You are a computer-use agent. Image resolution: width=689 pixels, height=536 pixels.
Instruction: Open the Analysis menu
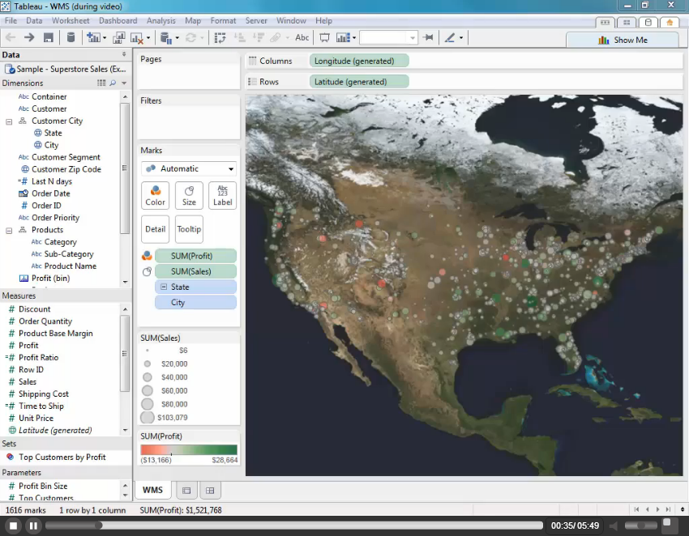[x=160, y=20]
